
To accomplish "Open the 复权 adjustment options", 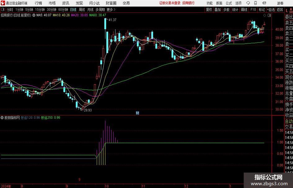I will 209,10.
